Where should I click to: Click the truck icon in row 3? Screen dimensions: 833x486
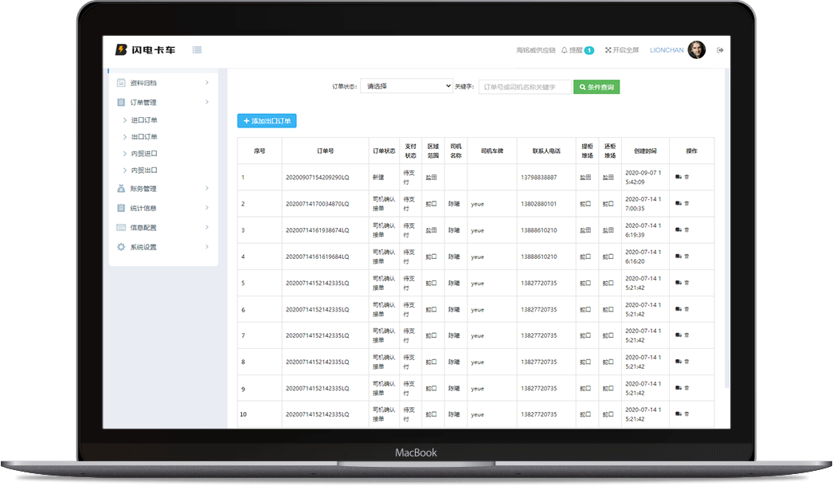coord(678,230)
